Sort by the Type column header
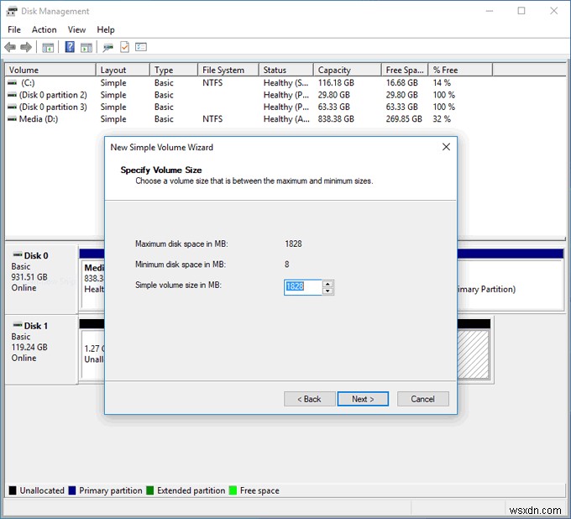571x519 pixels. (174, 70)
